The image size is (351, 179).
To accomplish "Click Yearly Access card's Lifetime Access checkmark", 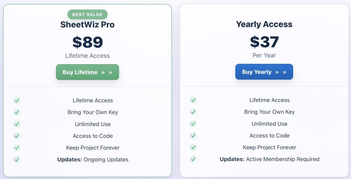I will tap(193, 100).
